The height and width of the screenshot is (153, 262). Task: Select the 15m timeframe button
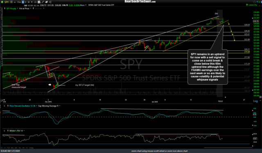tap(19, 2)
